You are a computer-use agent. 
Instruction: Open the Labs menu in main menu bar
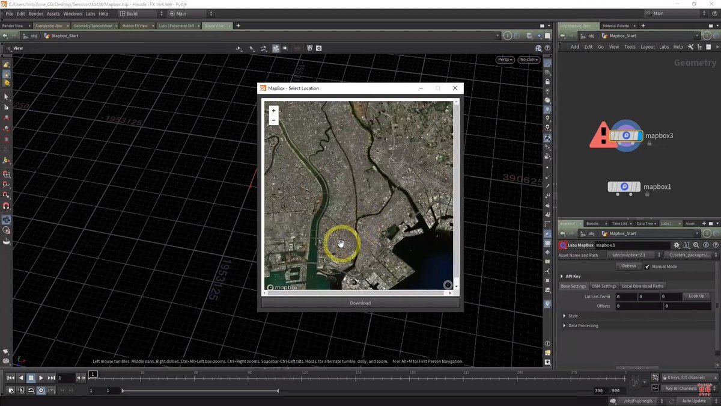pos(90,13)
